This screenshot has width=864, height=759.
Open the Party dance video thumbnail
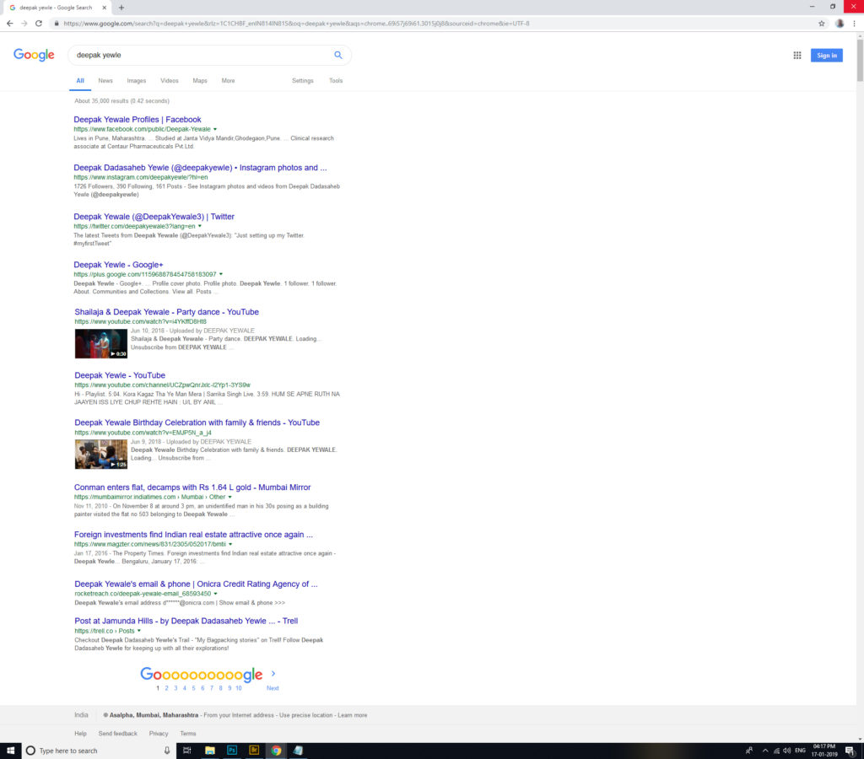(x=101, y=343)
